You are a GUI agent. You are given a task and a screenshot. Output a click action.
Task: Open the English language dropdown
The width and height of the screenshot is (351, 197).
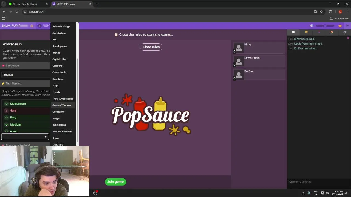(x=26, y=74)
